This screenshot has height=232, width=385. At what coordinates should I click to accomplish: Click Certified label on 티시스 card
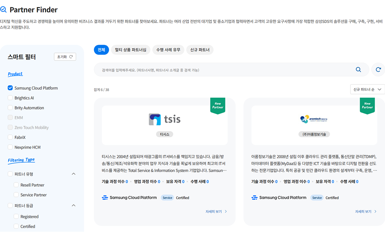tap(183, 198)
